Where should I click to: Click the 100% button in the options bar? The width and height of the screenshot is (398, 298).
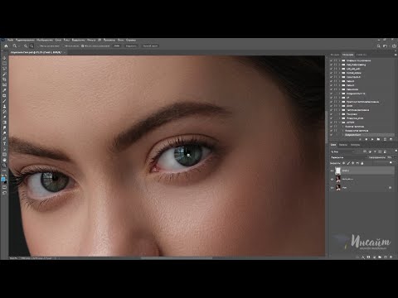click(117, 46)
